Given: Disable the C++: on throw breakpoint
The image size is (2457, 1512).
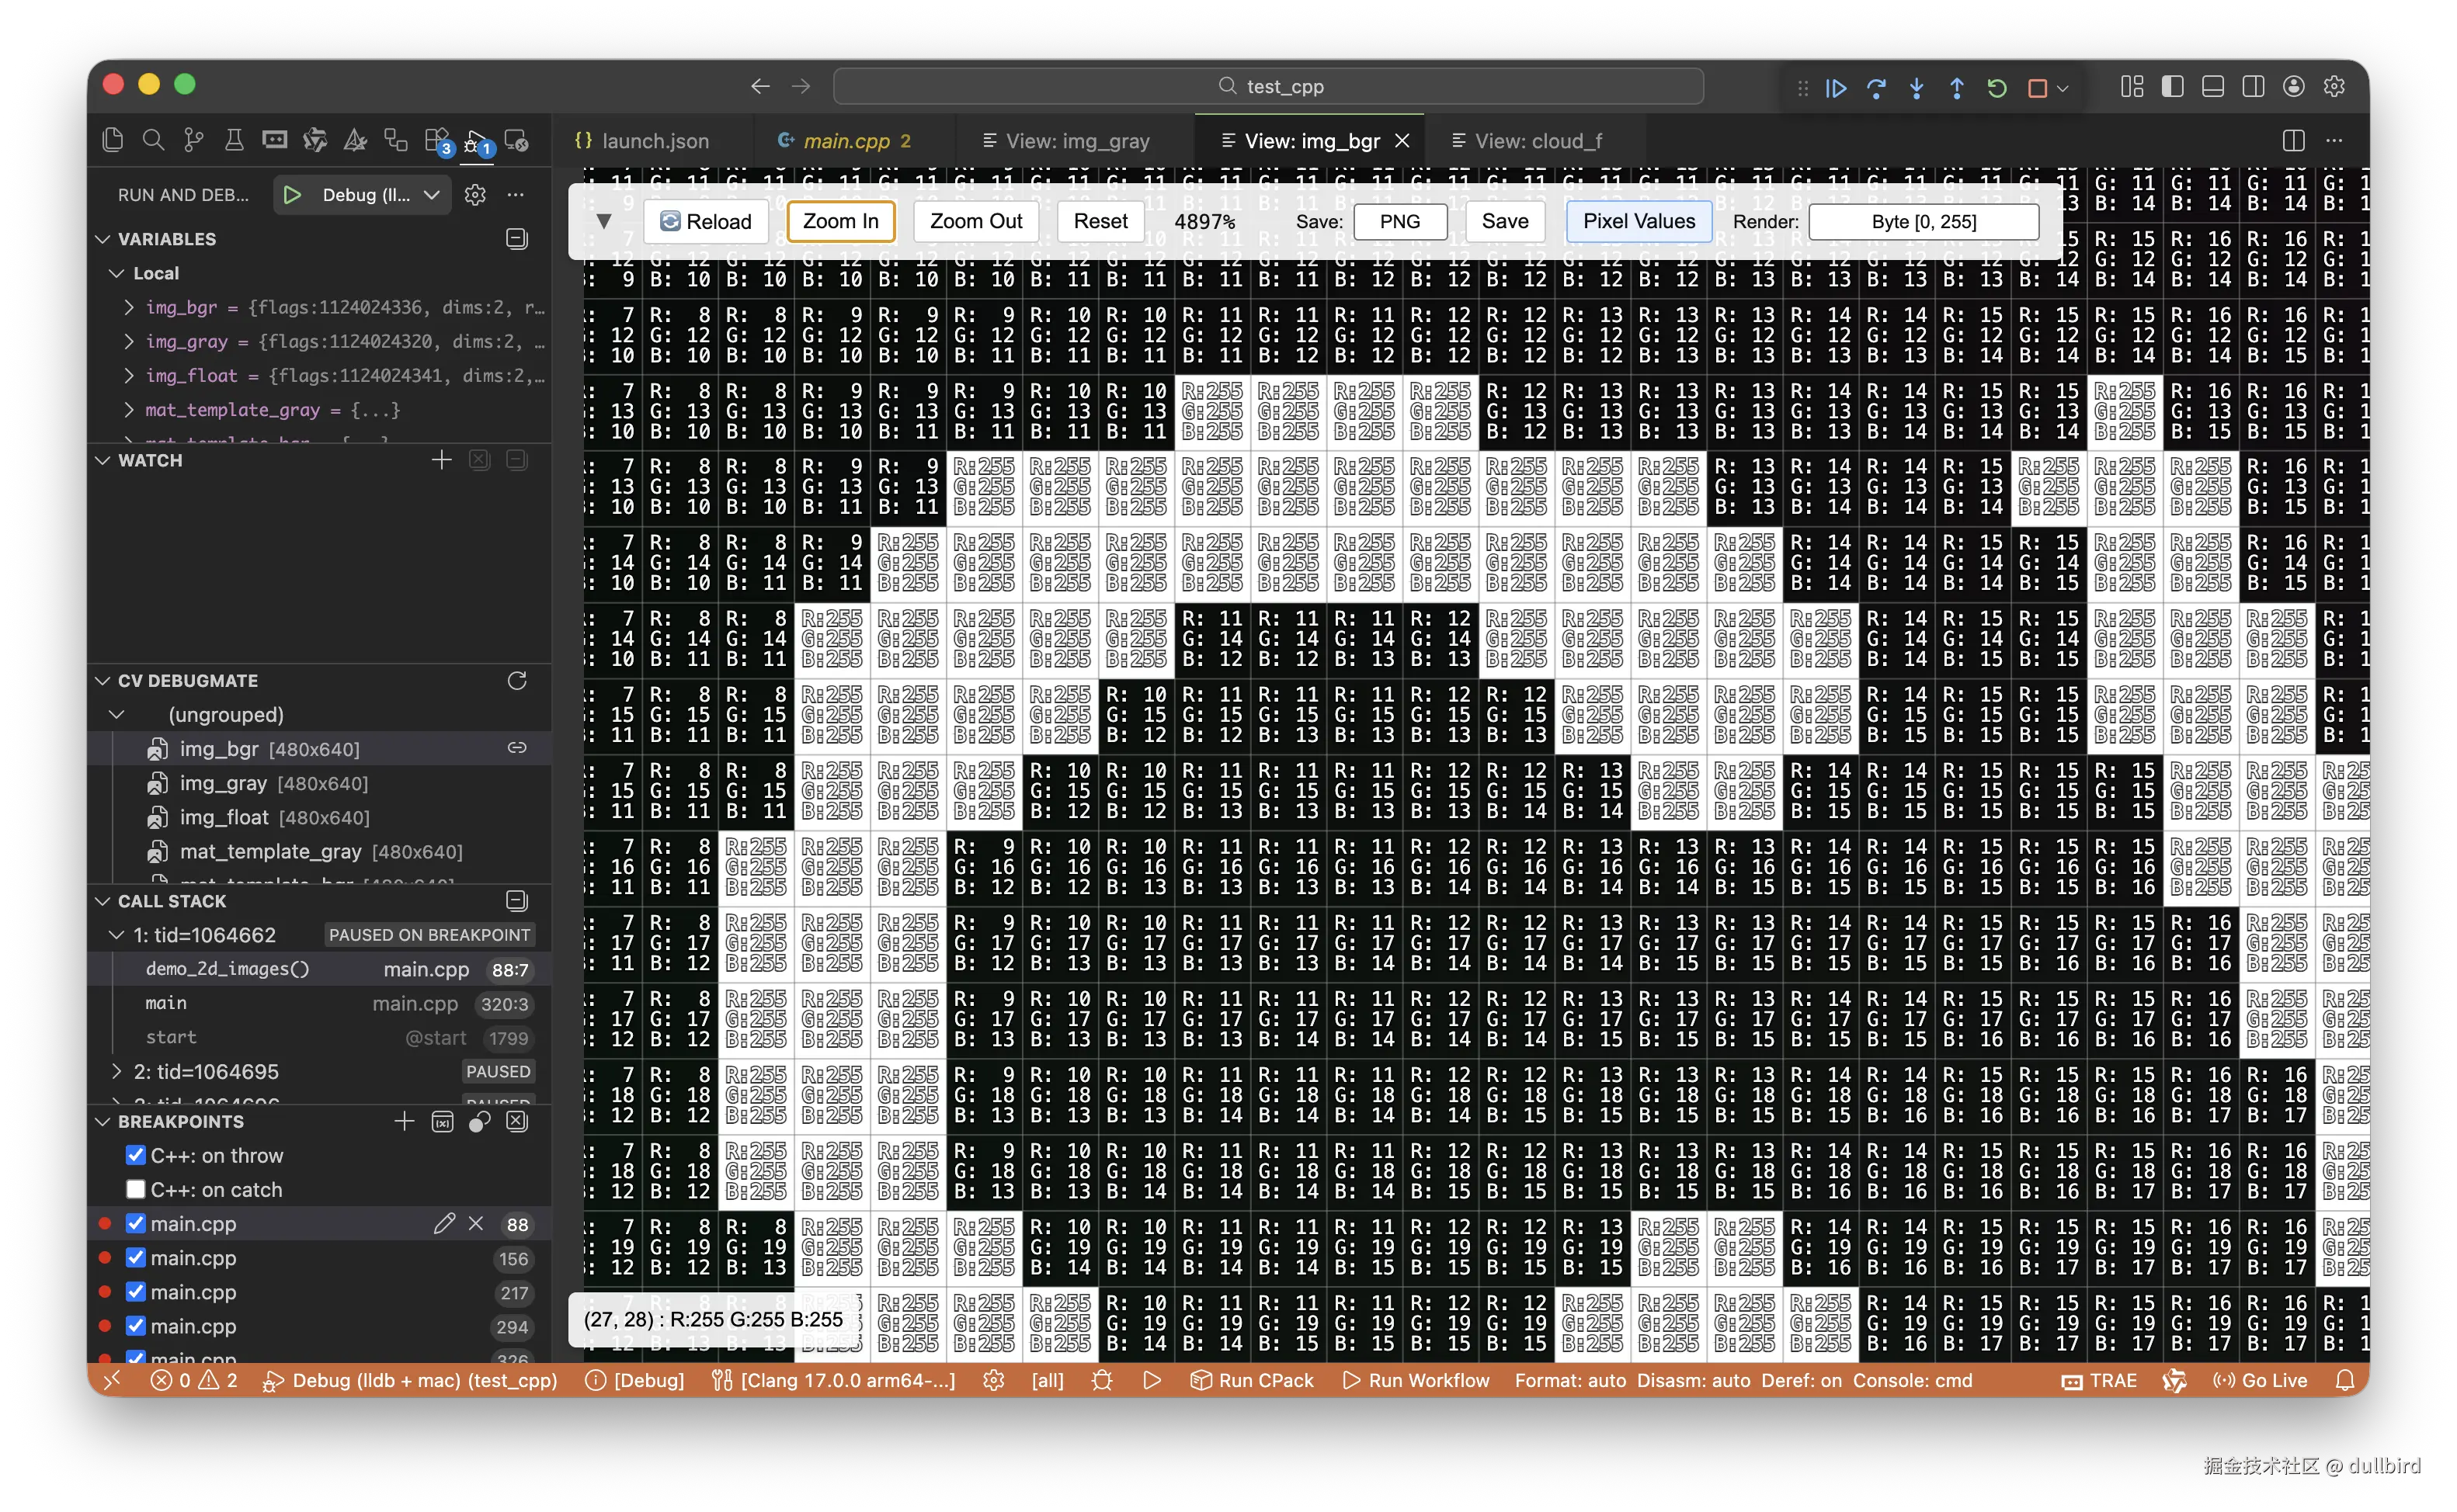Looking at the screenshot, I should tap(136, 1155).
